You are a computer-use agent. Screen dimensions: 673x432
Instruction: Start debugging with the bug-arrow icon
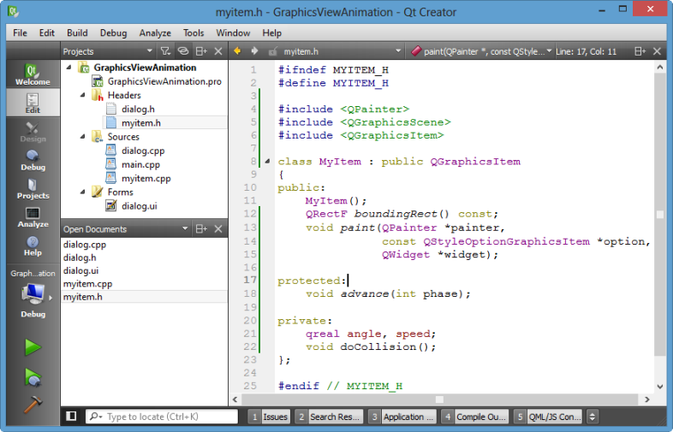pyautogui.click(x=33, y=377)
